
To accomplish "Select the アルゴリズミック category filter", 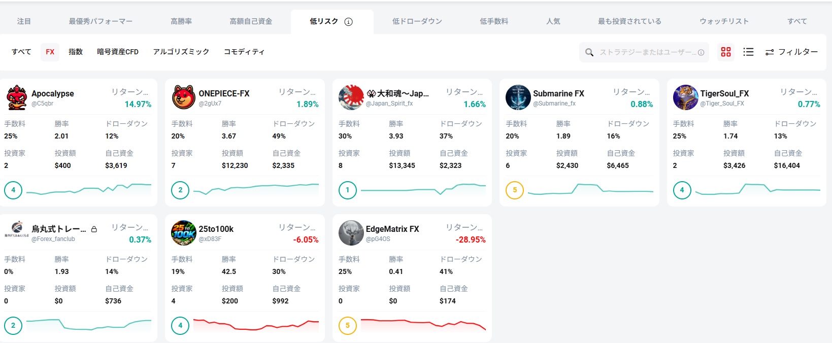I will 181,52.
